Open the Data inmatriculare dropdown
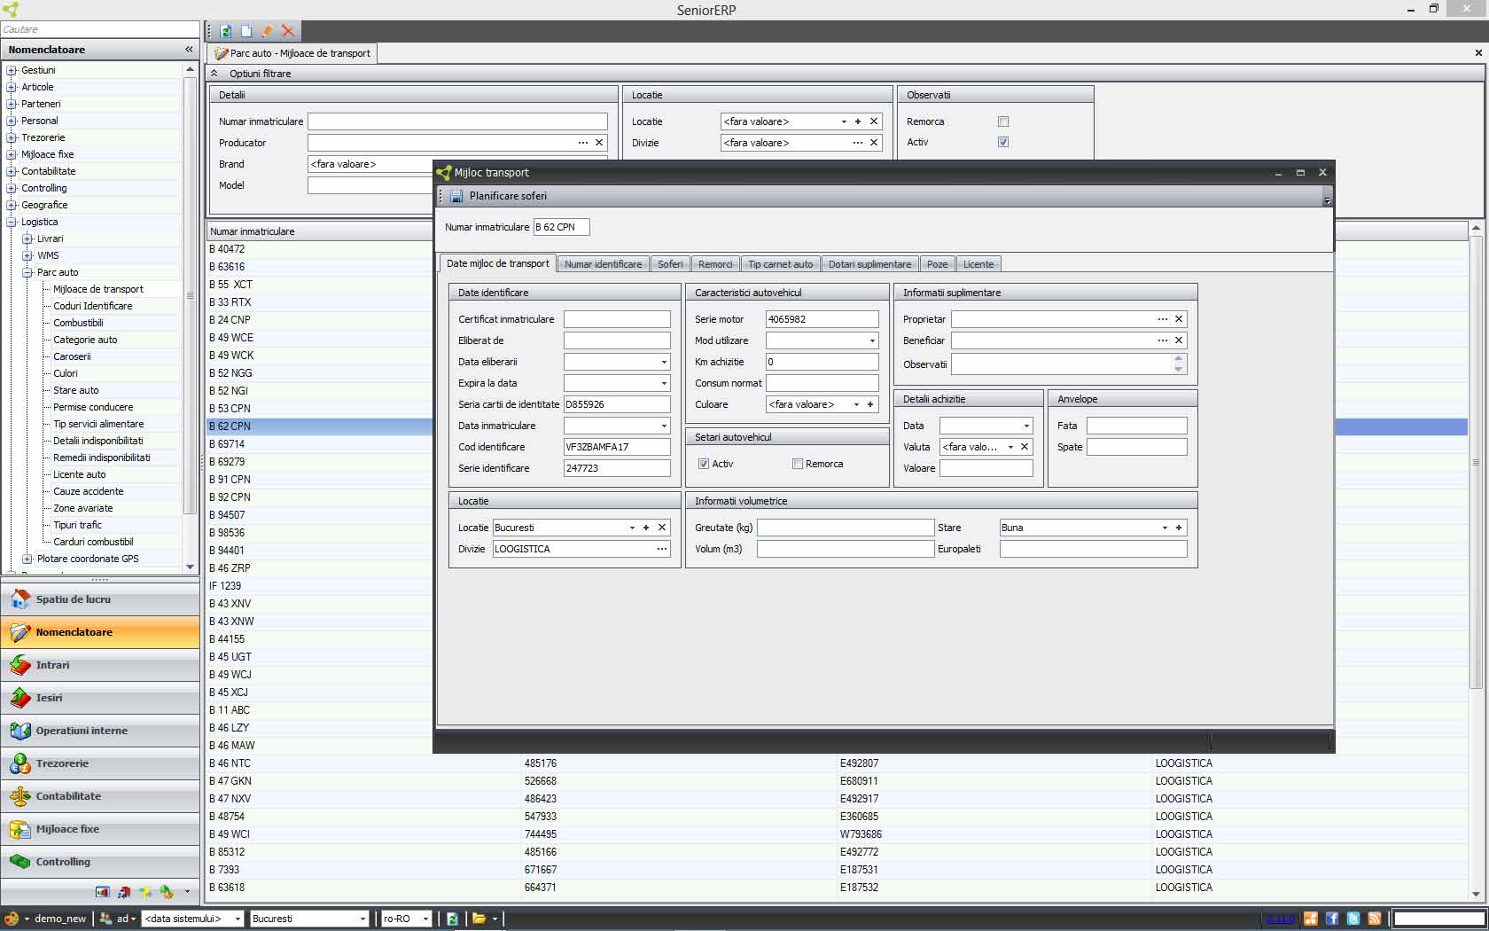The image size is (1489, 931). pyautogui.click(x=664, y=426)
